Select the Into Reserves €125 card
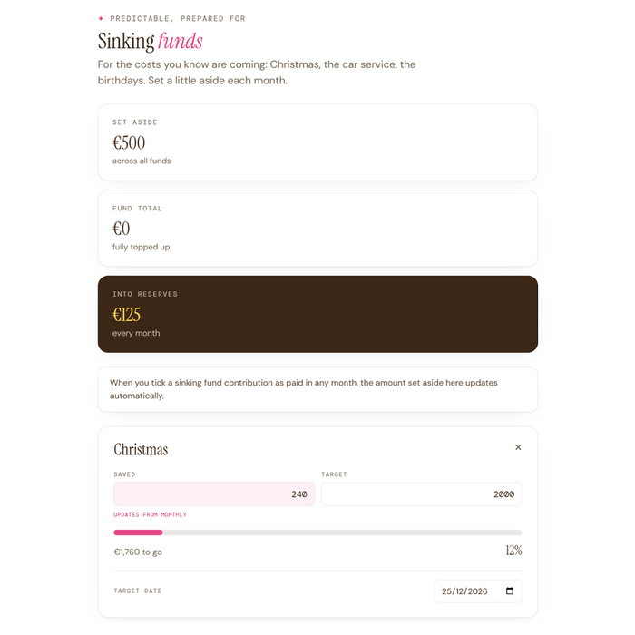 (317, 314)
